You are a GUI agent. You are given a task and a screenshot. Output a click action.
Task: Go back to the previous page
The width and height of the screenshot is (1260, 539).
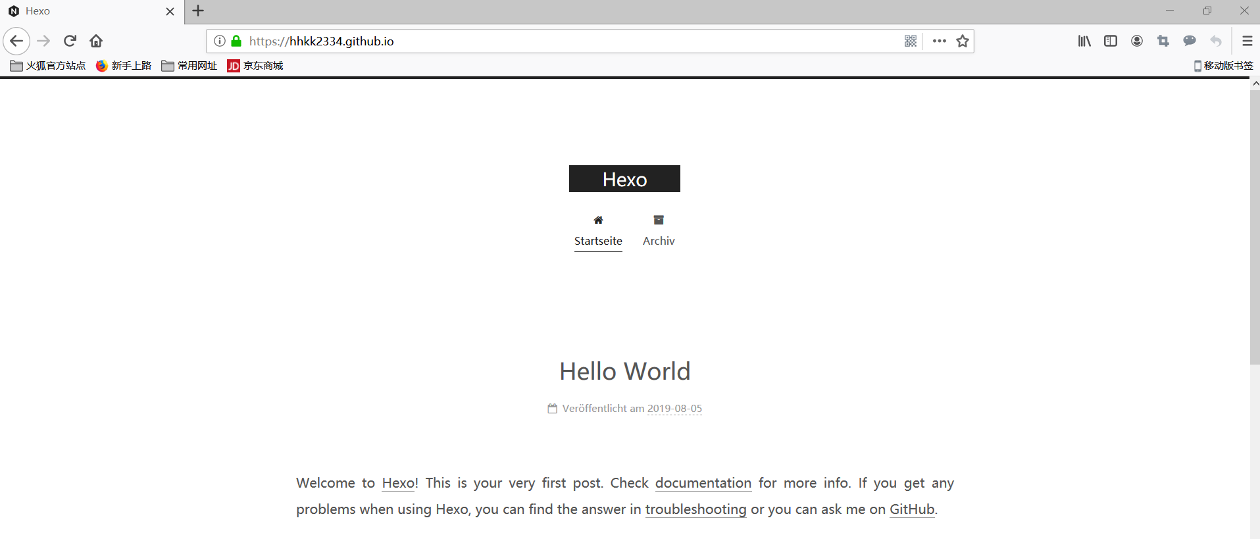click(16, 41)
